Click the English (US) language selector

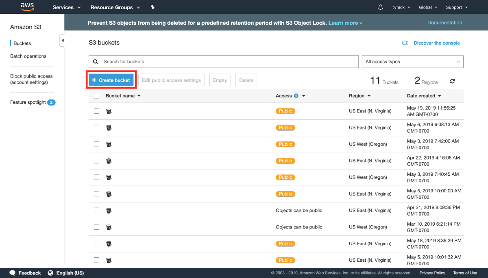70,273
